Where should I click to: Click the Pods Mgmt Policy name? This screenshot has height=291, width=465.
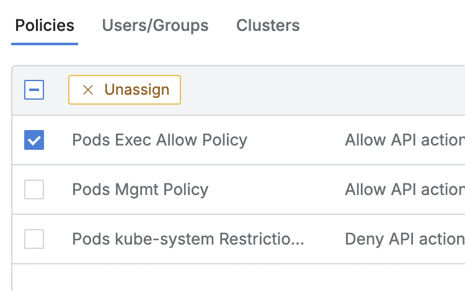coord(140,189)
